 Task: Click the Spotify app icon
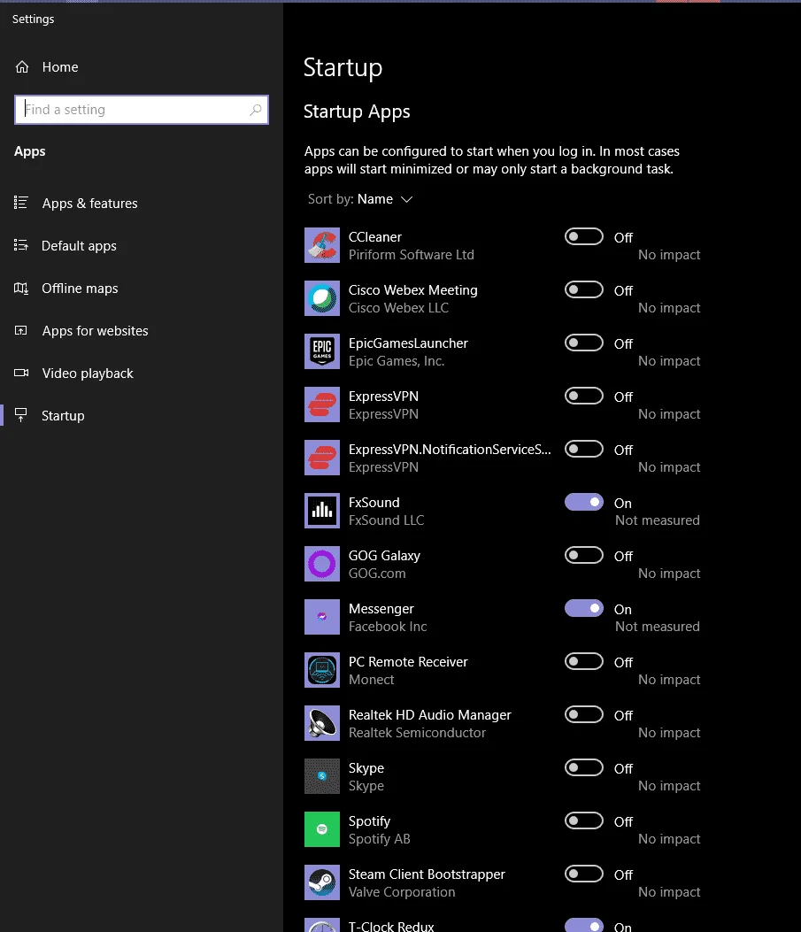pyautogui.click(x=322, y=829)
